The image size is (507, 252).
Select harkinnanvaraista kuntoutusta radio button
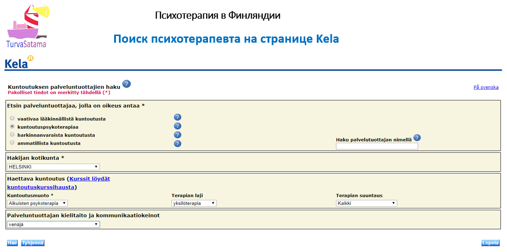[x=13, y=134]
